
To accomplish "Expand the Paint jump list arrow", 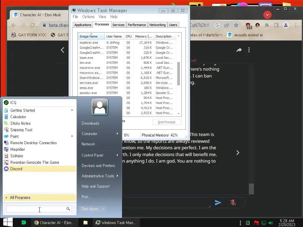I will [x=72, y=136].
